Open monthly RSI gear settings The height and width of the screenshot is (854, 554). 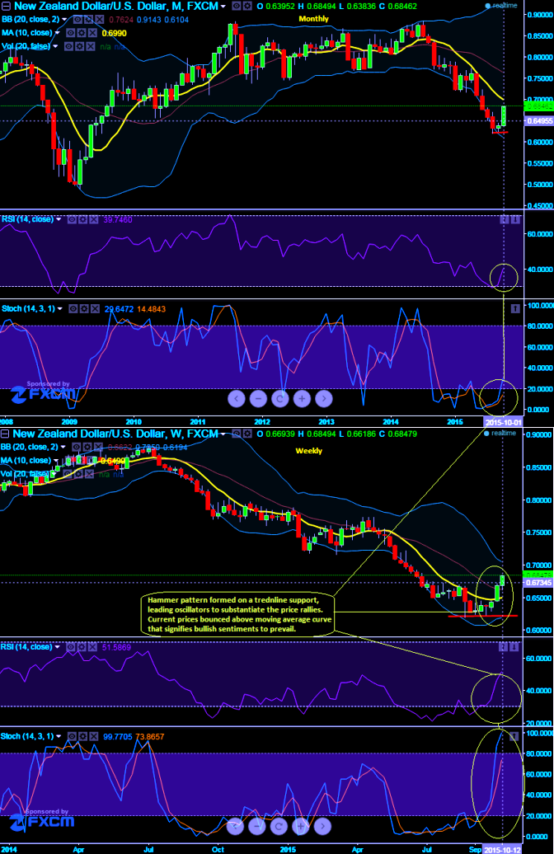82,219
